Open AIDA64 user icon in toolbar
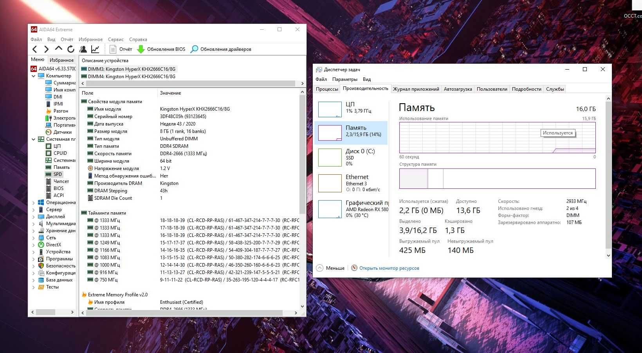This screenshot has width=642, height=353. click(83, 49)
